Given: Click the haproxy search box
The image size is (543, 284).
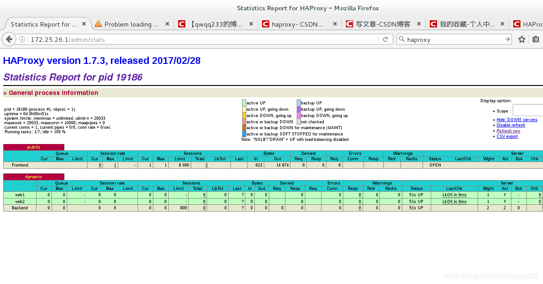Looking at the screenshot, I should pos(455,40).
